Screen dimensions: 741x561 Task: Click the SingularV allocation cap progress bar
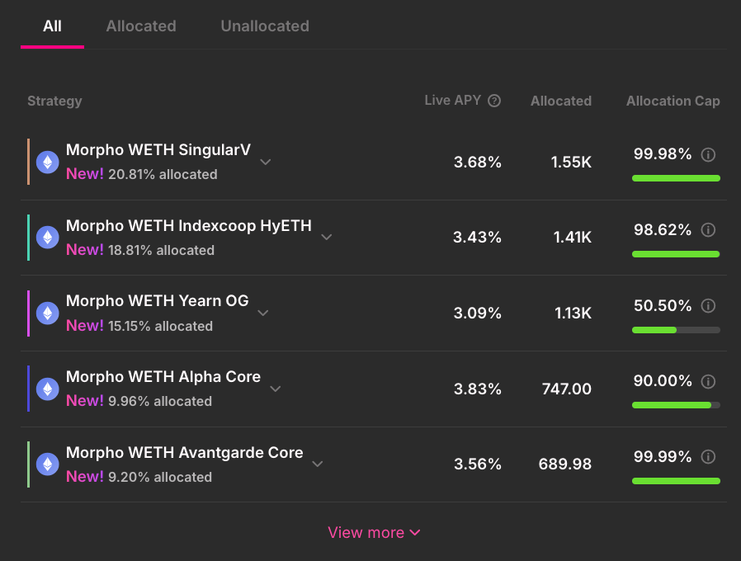[x=676, y=178]
